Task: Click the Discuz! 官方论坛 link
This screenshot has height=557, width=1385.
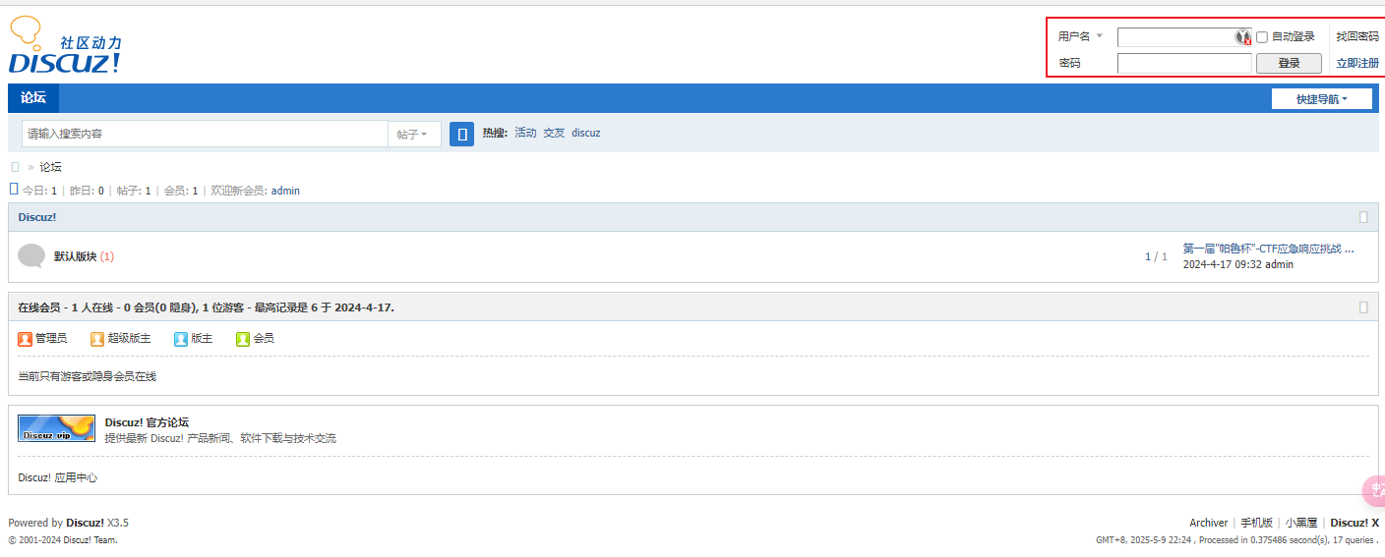Action: click(x=147, y=422)
